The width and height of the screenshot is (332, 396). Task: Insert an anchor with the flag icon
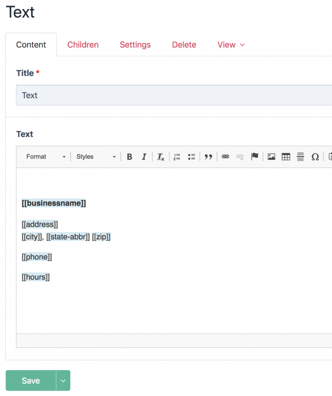point(254,157)
